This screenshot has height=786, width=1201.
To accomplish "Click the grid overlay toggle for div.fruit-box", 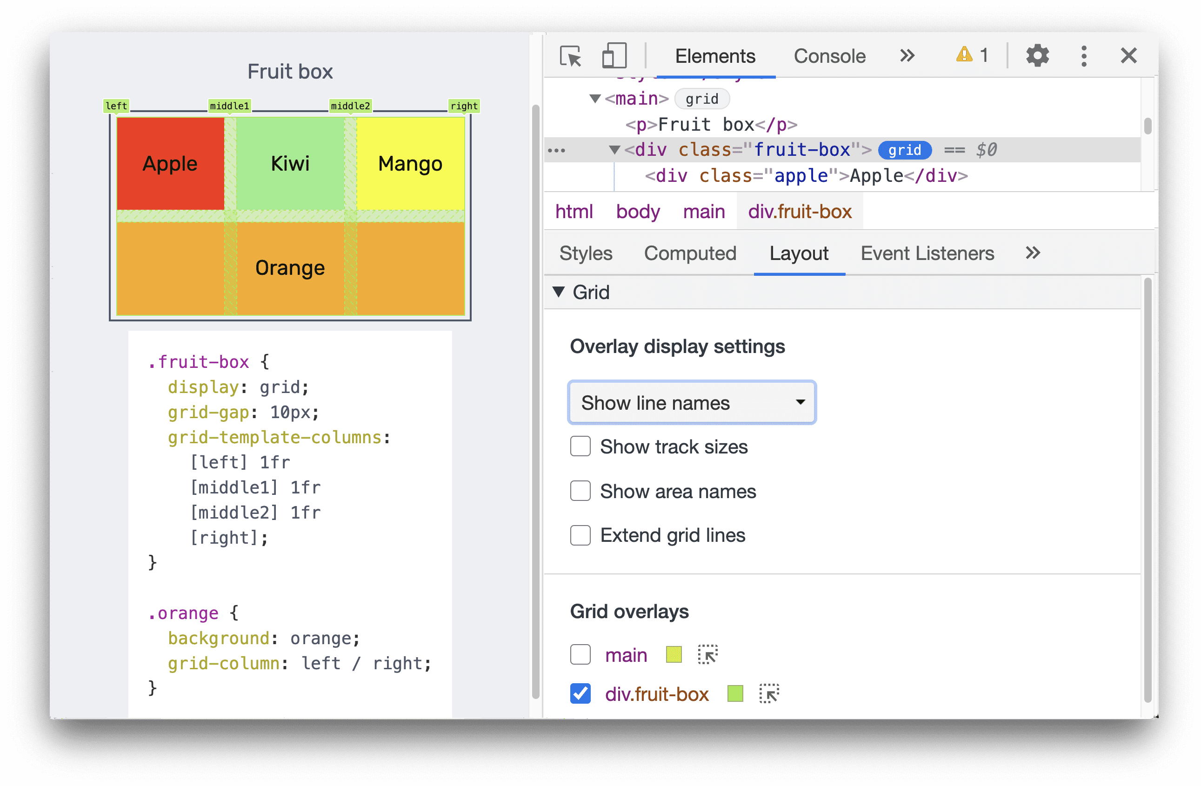I will pos(580,694).
